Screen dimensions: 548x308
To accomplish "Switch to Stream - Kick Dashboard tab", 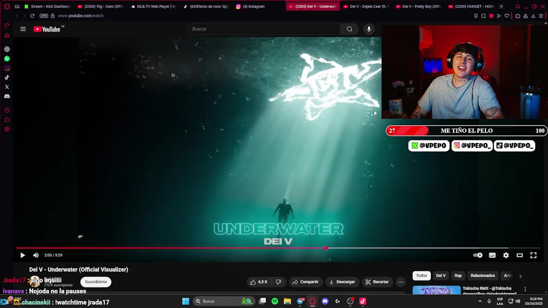I will (47, 6).
